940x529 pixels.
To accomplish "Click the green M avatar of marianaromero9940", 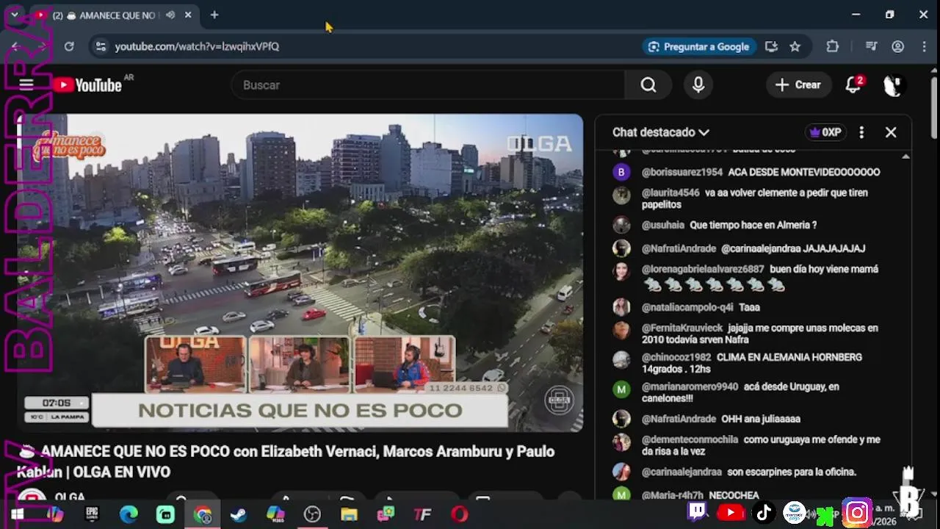I will click(x=621, y=389).
